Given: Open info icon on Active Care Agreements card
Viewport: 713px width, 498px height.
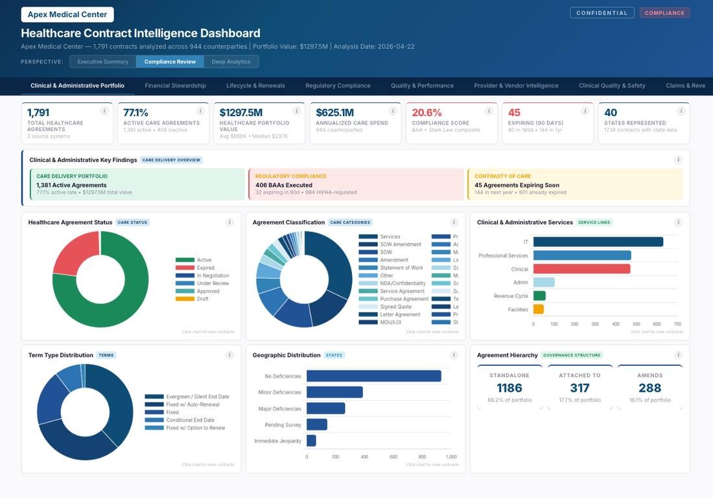Looking at the screenshot, I should coord(200,111).
